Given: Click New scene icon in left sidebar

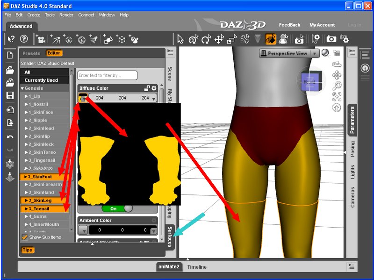Looking at the screenshot, I should pyautogui.click(x=10, y=55).
